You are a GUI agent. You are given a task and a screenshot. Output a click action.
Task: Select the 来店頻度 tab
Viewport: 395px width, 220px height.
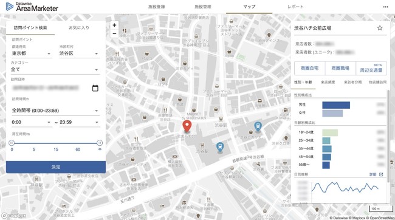(x=328, y=82)
